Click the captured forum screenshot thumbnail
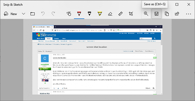The height and width of the screenshot is (101, 195). point(97,60)
